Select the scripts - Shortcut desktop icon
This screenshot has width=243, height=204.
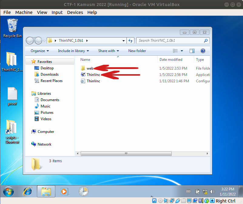(12, 132)
